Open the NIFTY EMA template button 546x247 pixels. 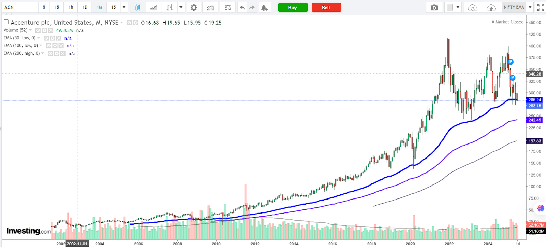514,7
